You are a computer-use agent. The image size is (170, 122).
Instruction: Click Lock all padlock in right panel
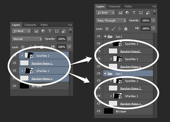[126, 29]
